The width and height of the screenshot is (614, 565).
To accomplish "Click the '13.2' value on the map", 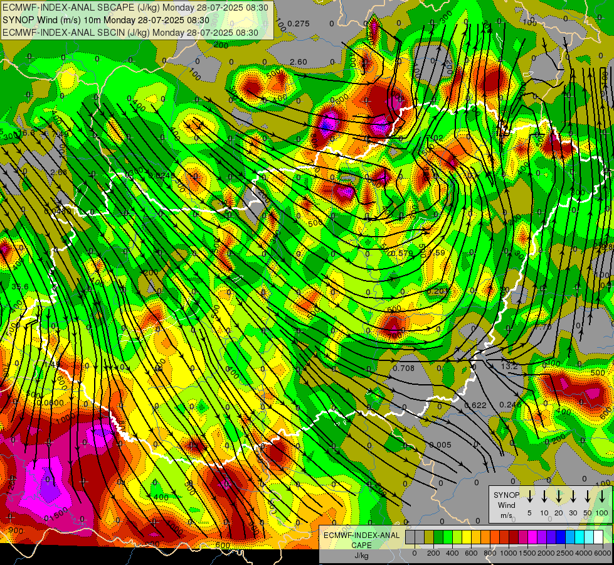I will [509, 366].
